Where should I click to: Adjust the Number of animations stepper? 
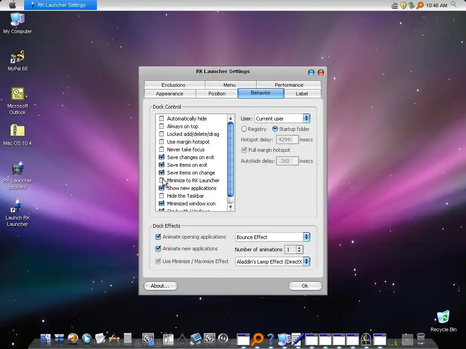click(x=299, y=249)
